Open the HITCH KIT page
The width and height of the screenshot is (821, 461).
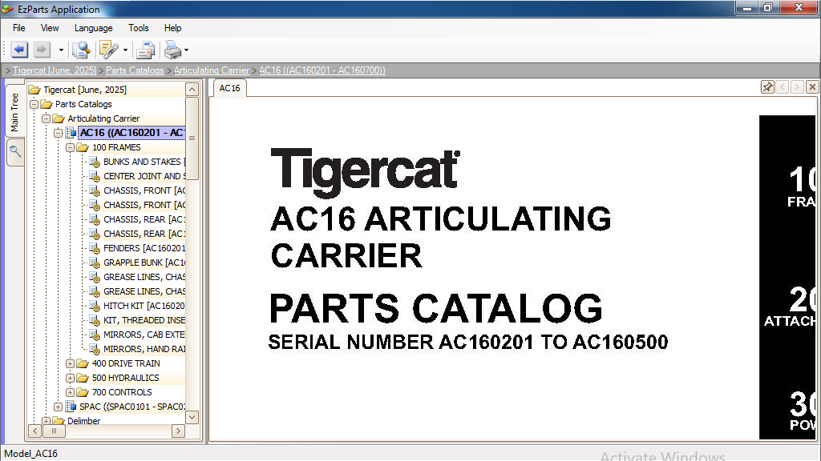(144, 306)
